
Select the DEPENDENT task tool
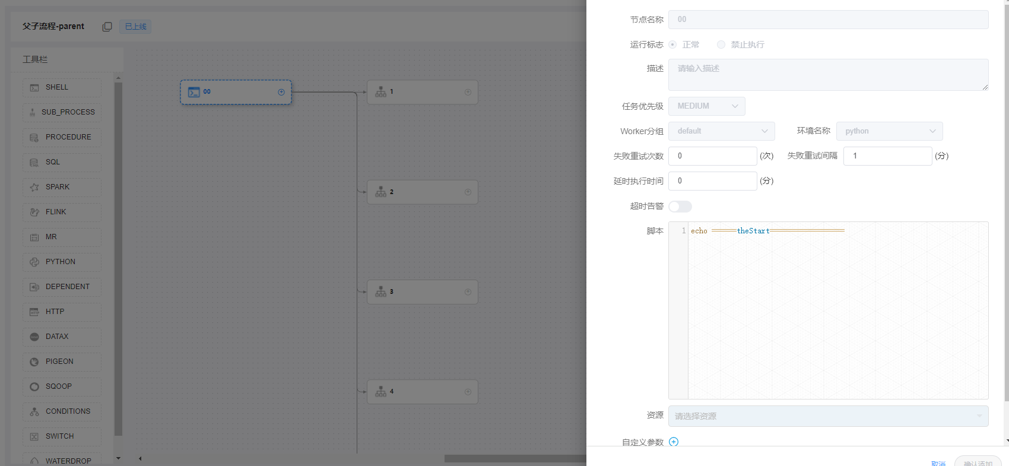click(62, 287)
